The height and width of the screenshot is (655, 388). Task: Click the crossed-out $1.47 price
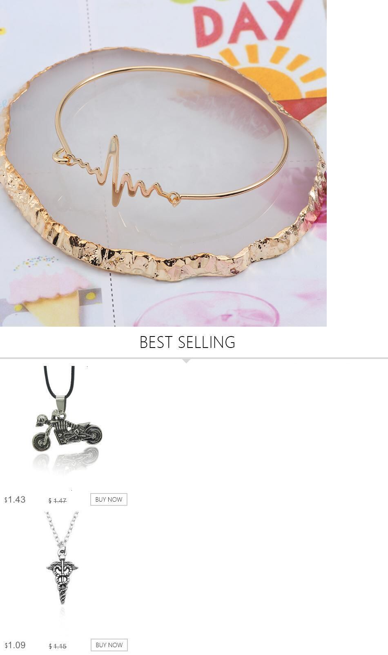pos(58,500)
